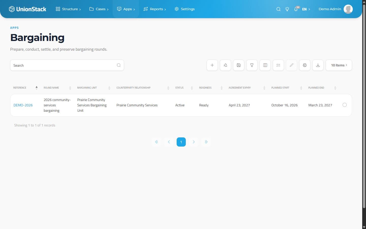Screen dimensions: 366x229
Task: Click the add new bargaining round plus icon
Action: pyautogui.click(x=212, y=65)
